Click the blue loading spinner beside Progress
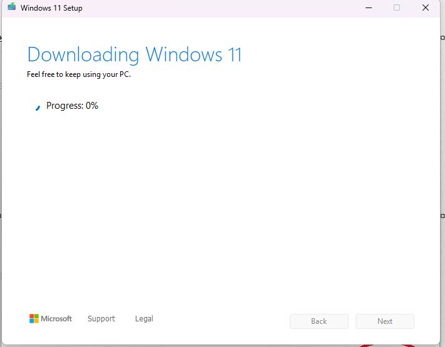Image resolution: width=445 pixels, height=347 pixels. pos(38,107)
